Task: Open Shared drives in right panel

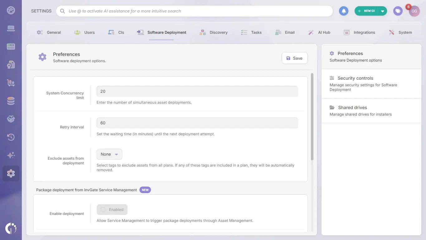Action: [371, 111]
